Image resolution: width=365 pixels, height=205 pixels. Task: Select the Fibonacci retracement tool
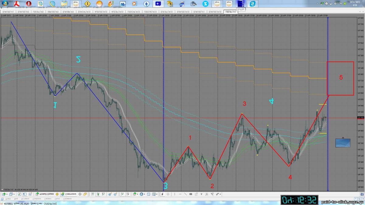point(196,194)
